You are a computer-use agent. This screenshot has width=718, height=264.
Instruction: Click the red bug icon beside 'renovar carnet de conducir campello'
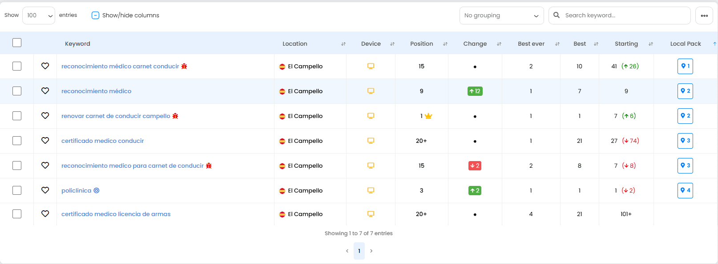(x=175, y=116)
